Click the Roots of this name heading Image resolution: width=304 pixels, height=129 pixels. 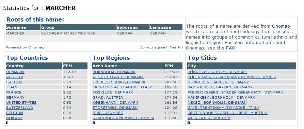(35, 19)
